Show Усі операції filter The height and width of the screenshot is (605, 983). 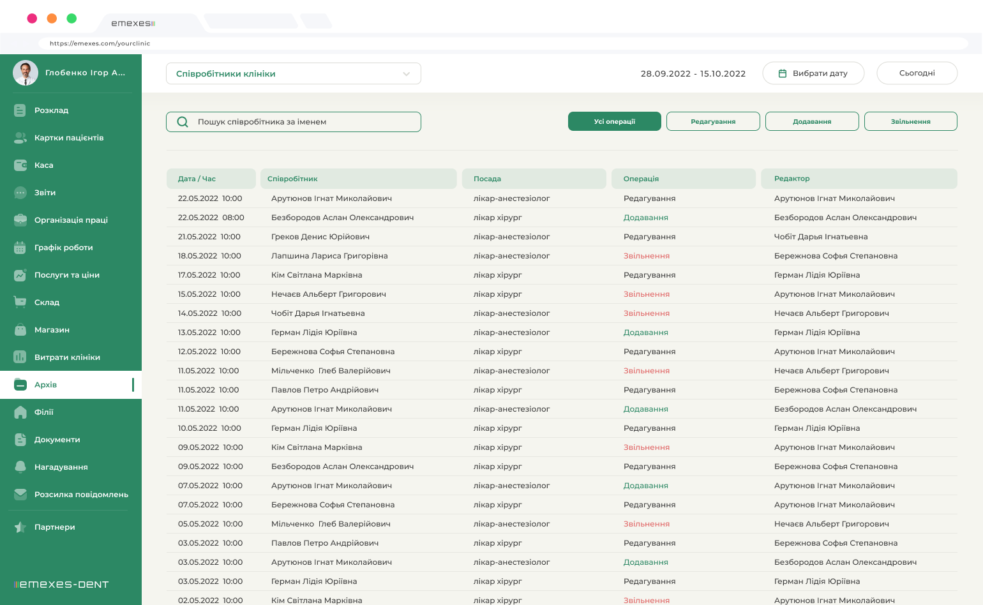click(x=615, y=121)
